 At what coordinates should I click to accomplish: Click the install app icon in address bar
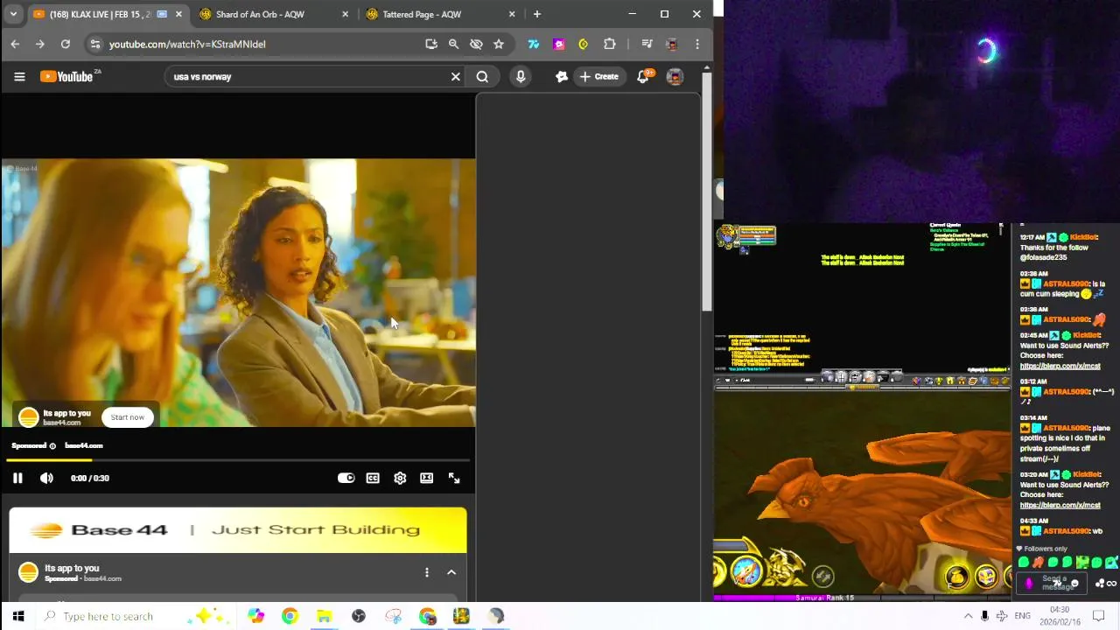pyautogui.click(x=431, y=44)
